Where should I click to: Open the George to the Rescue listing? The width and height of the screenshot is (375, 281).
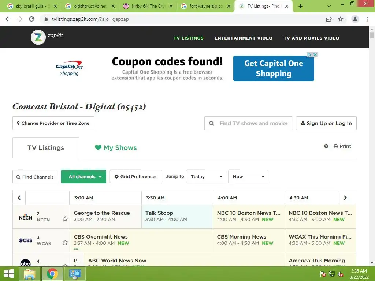tap(105, 216)
